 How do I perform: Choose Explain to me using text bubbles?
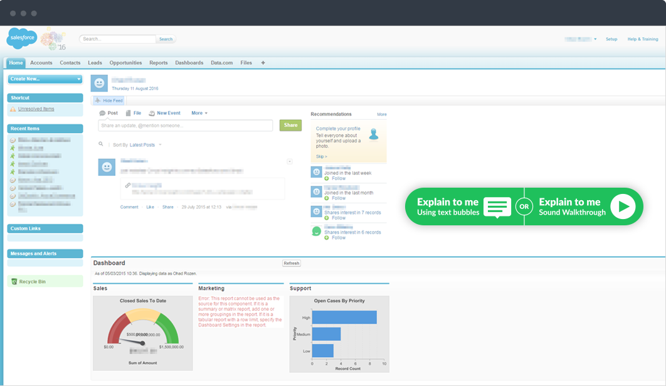click(465, 206)
